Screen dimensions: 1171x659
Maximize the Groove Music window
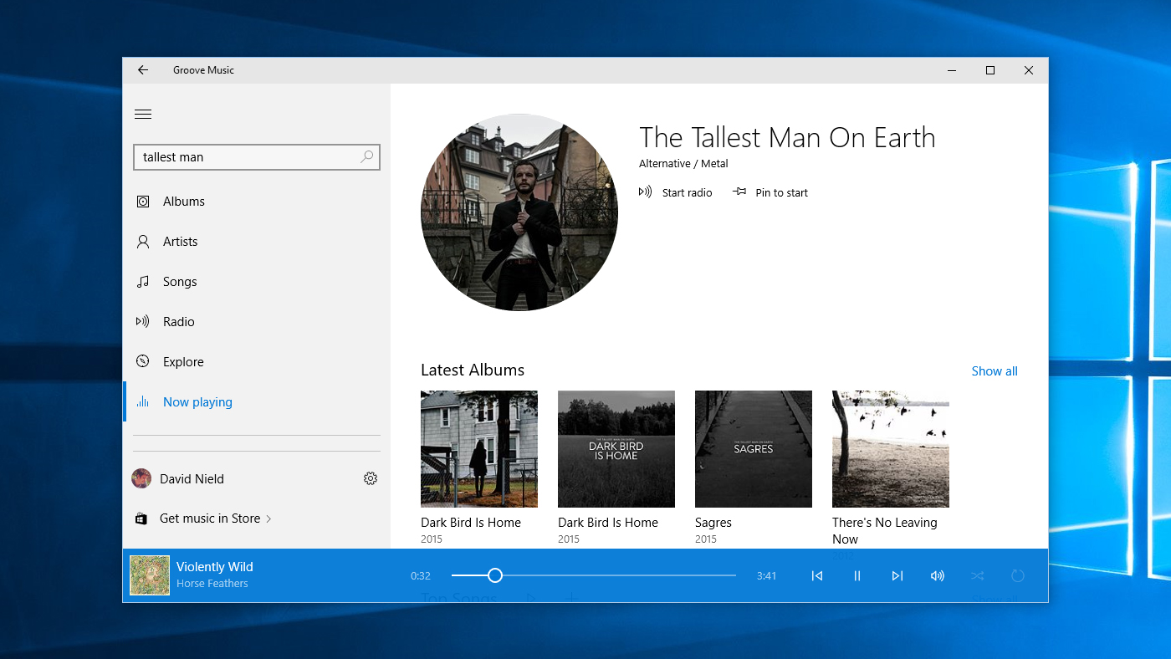click(990, 70)
